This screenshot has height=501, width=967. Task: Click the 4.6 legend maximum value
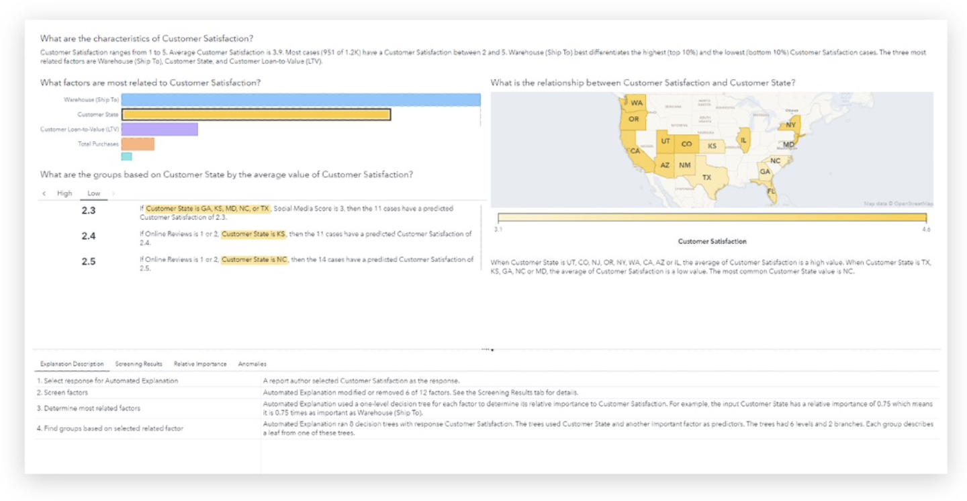(x=926, y=229)
